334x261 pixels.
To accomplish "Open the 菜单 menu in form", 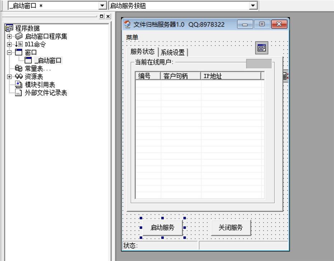I will tap(132, 38).
